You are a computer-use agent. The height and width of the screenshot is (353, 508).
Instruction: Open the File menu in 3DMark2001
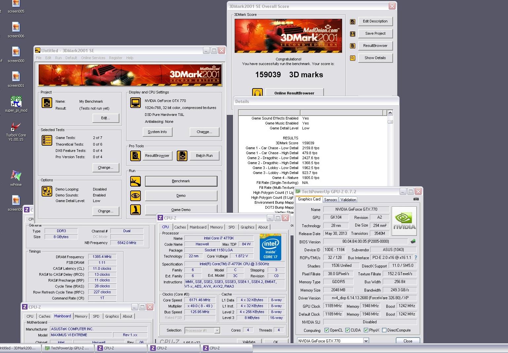pos(39,58)
